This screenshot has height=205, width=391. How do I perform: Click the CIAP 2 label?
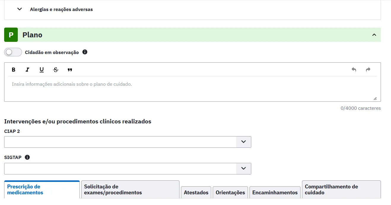coord(12,131)
